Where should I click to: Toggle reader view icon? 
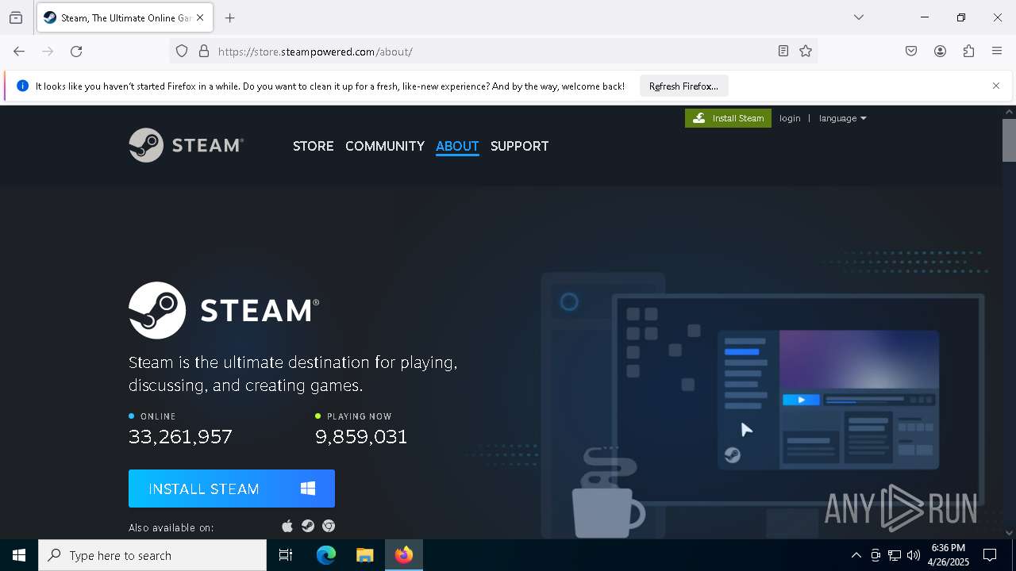point(783,52)
